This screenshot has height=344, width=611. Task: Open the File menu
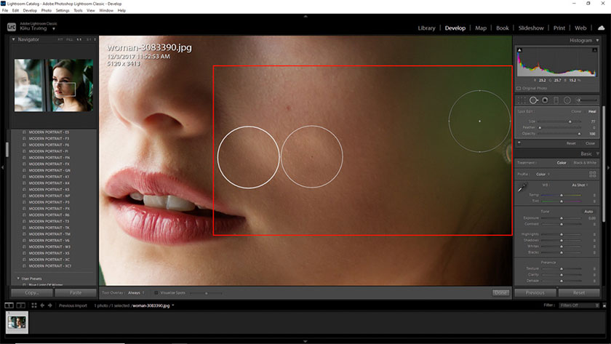4,10
